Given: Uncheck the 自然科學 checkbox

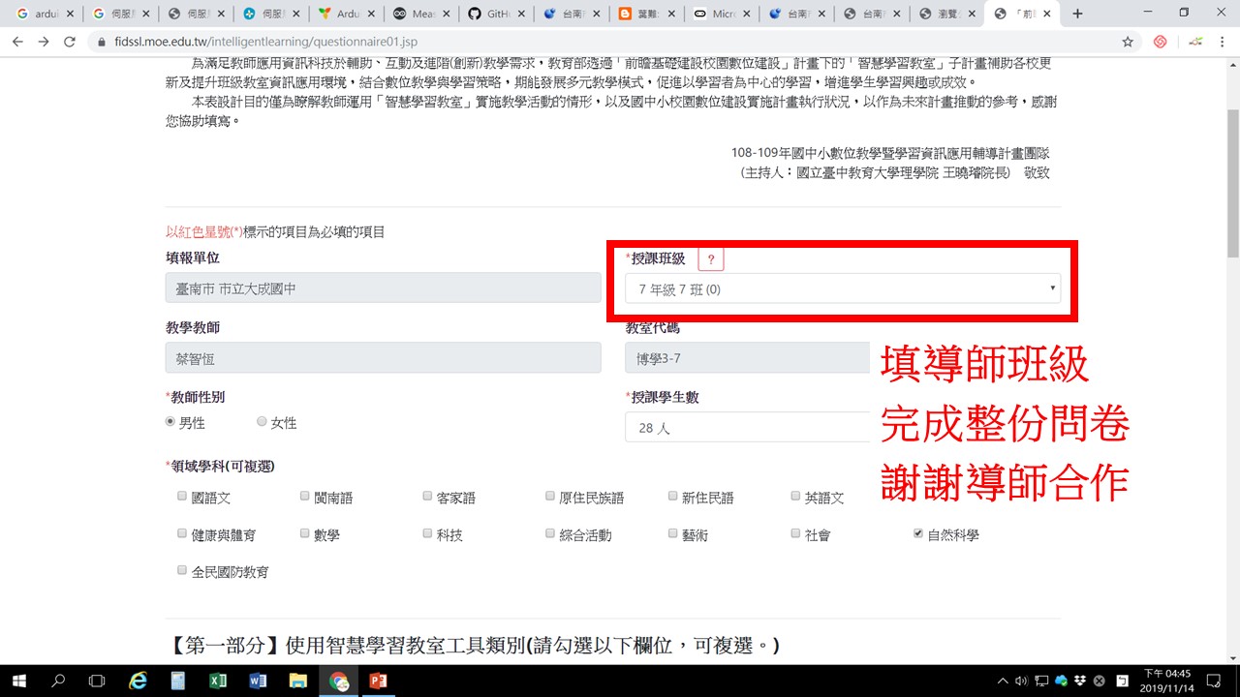Looking at the screenshot, I should 917,533.
